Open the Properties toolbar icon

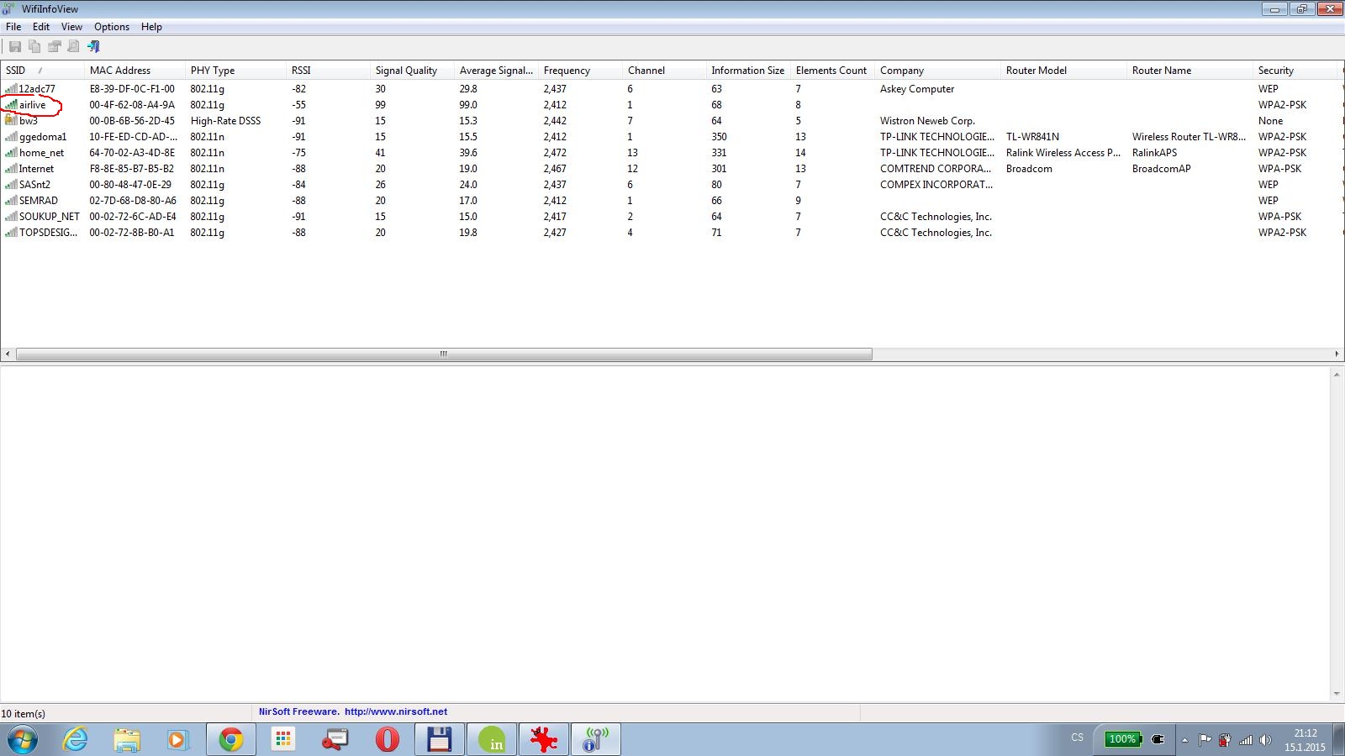[55, 47]
